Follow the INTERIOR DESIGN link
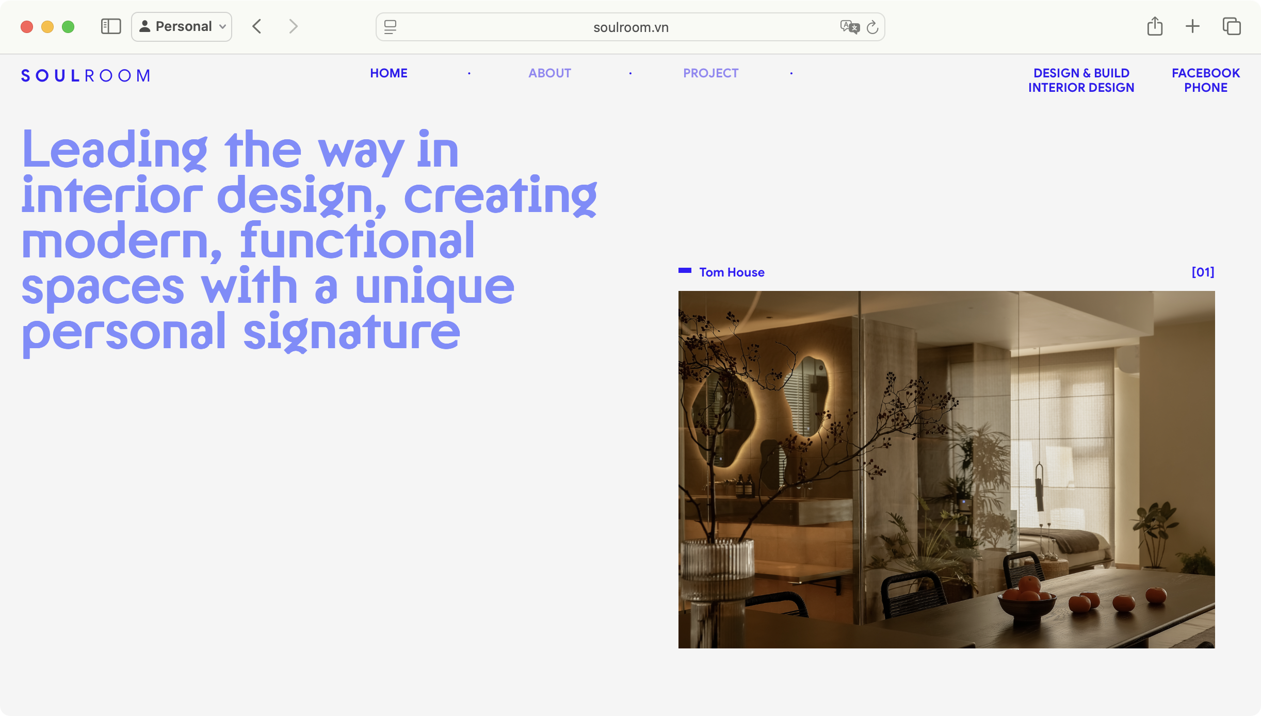 pyautogui.click(x=1081, y=88)
